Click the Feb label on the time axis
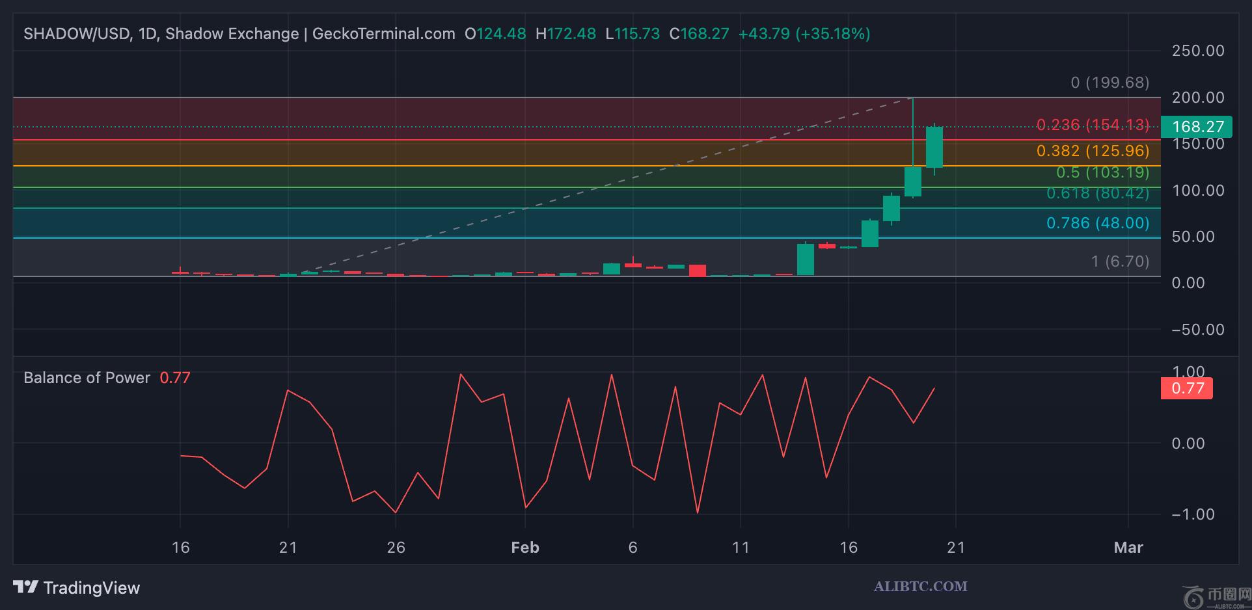The height and width of the screenshot is (610, 1252). (525, 548)
